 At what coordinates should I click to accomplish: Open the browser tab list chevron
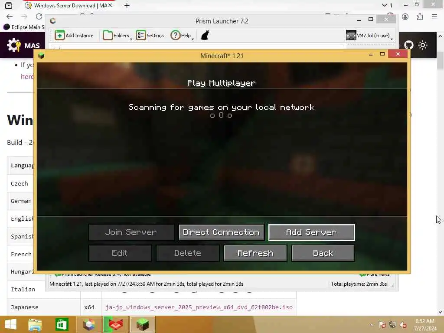tap(384, 5)
